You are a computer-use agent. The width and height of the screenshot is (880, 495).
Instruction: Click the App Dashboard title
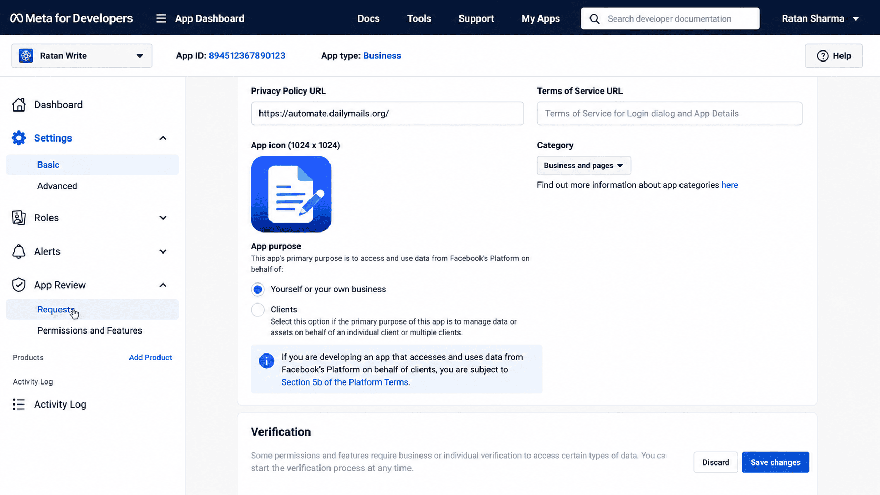click(209, 18)
